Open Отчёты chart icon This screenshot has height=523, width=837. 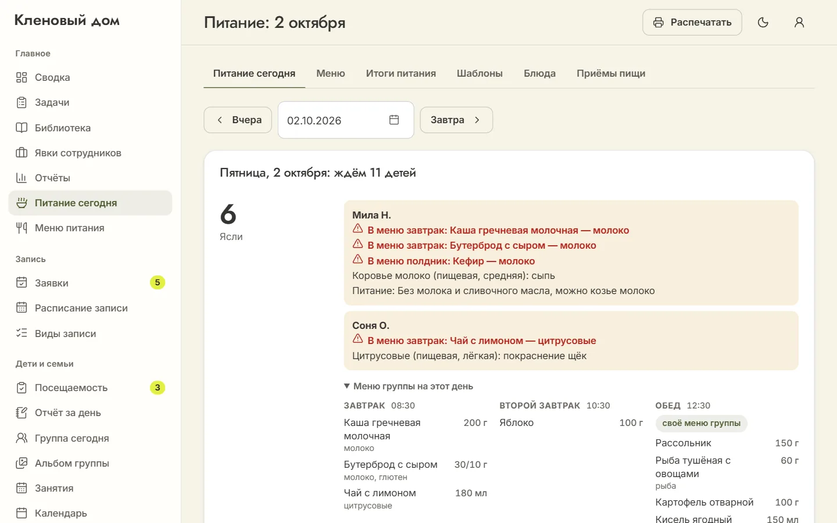22,178
